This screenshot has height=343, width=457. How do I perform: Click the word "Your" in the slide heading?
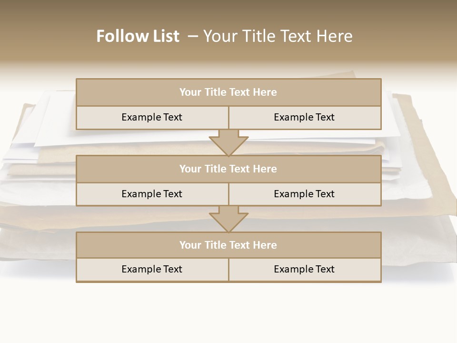220,36
